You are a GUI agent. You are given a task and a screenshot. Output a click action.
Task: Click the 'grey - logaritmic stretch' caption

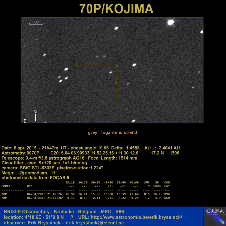coord(113,132)
